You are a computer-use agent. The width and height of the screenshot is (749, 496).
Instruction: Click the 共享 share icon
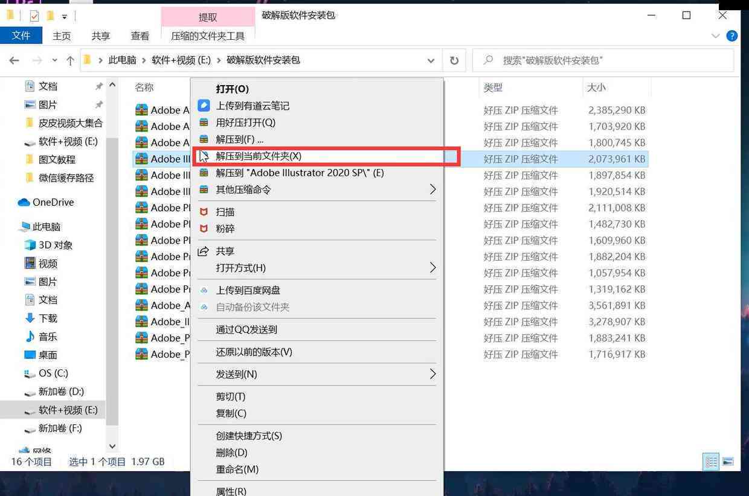pos(204,251)
